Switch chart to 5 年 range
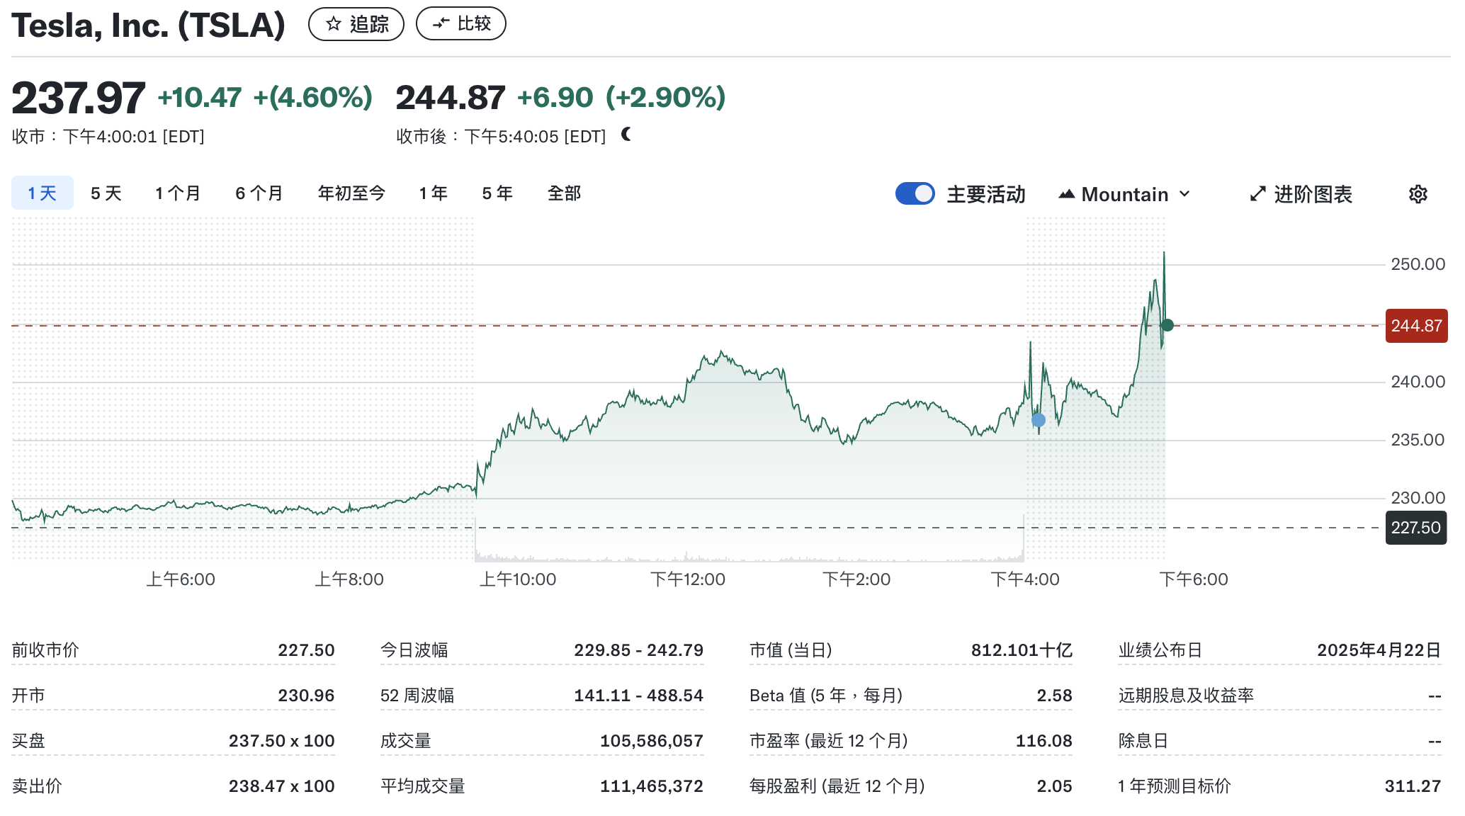The image size is (1465, 816). (497, 193)
